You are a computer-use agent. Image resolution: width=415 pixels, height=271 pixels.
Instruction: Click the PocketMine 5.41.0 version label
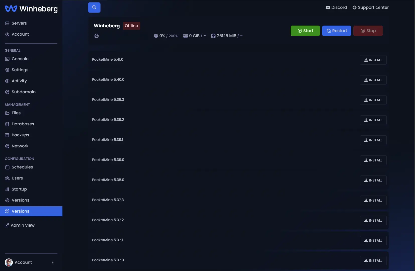pos(108,60)
